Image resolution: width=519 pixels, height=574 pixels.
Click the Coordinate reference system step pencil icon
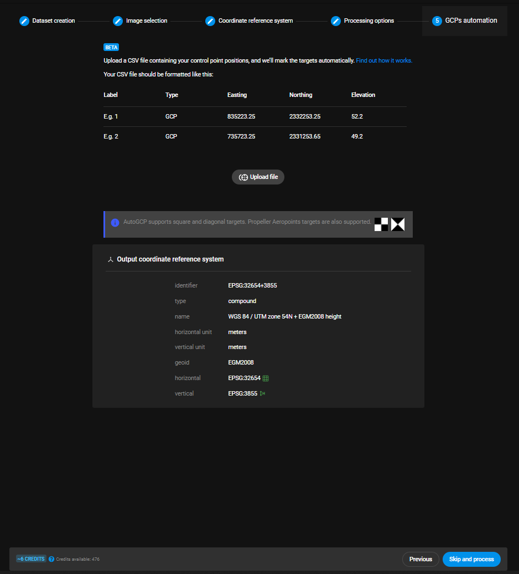point(210,20)
